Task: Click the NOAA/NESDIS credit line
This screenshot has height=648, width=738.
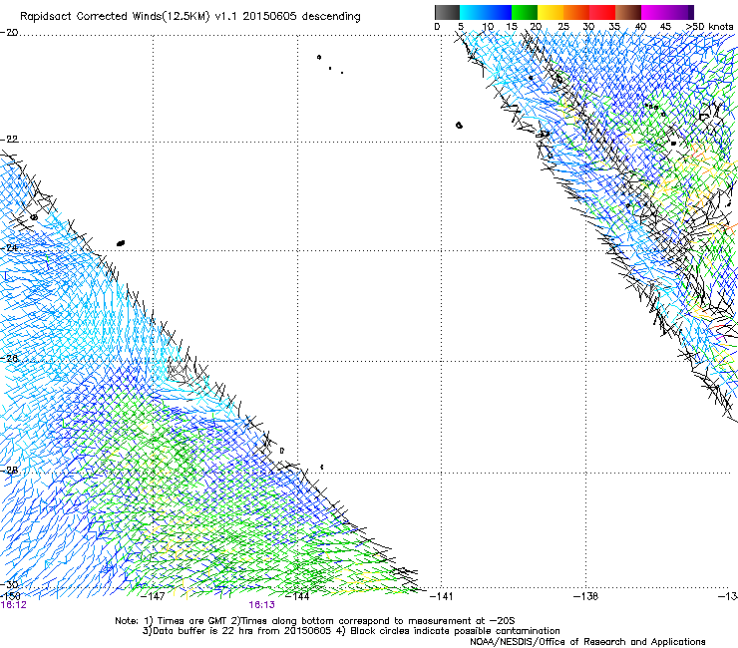Action: coord(587,642)
